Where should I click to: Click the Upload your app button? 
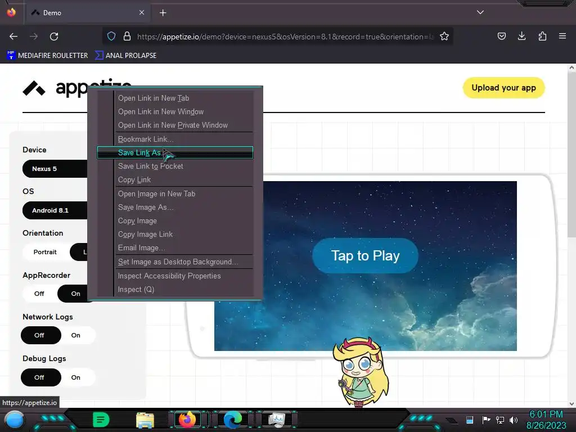click(x=503, y=88)
